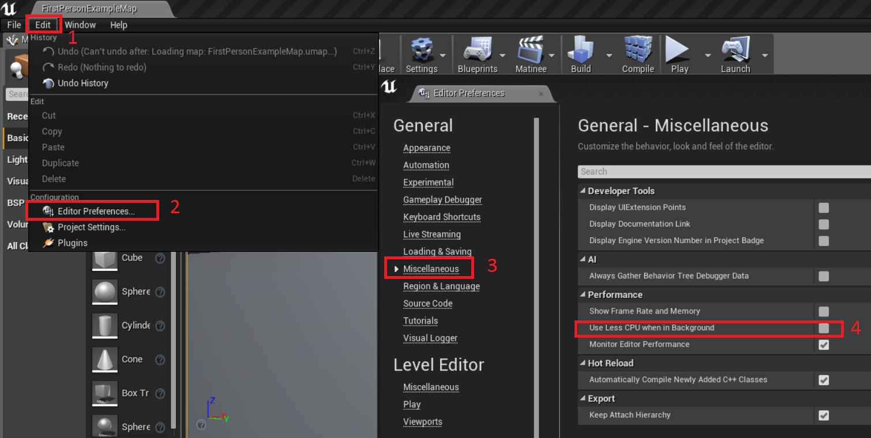The image size is (871, 438).
Task: Collapse the Hot Reload section
Action: pos(583,363)
